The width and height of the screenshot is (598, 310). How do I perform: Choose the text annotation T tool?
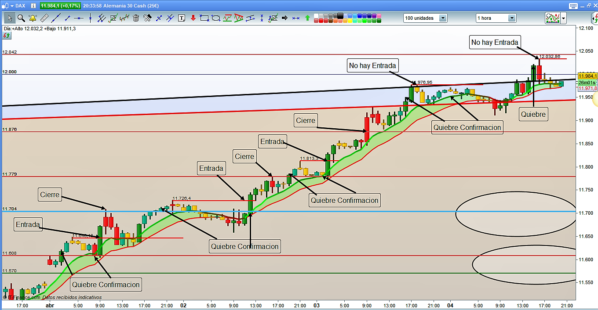182,18
